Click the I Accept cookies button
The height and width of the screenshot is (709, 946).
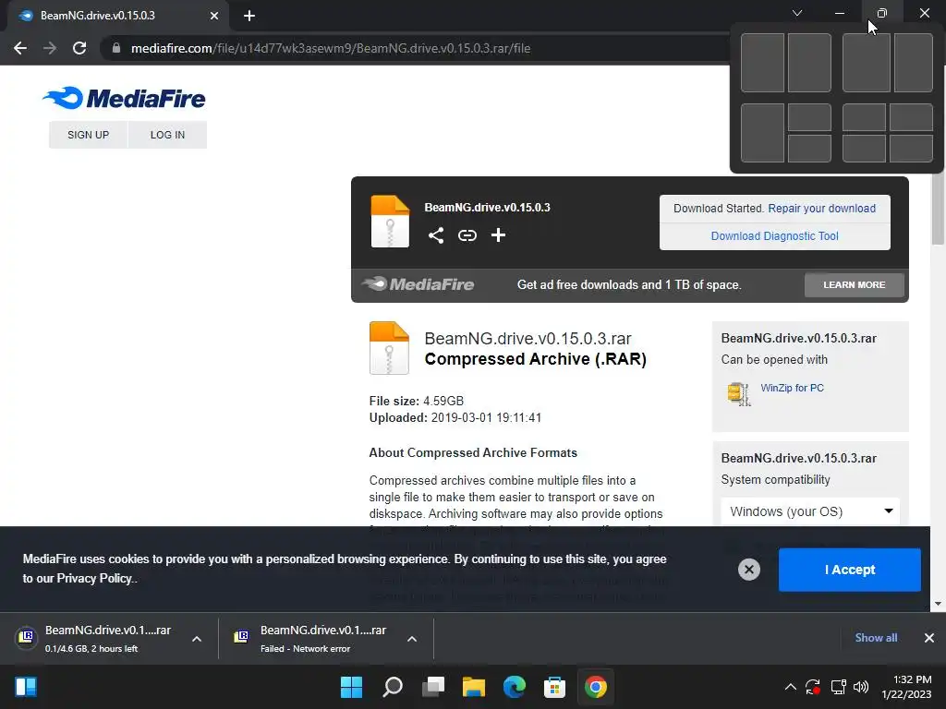pos(850,570)
